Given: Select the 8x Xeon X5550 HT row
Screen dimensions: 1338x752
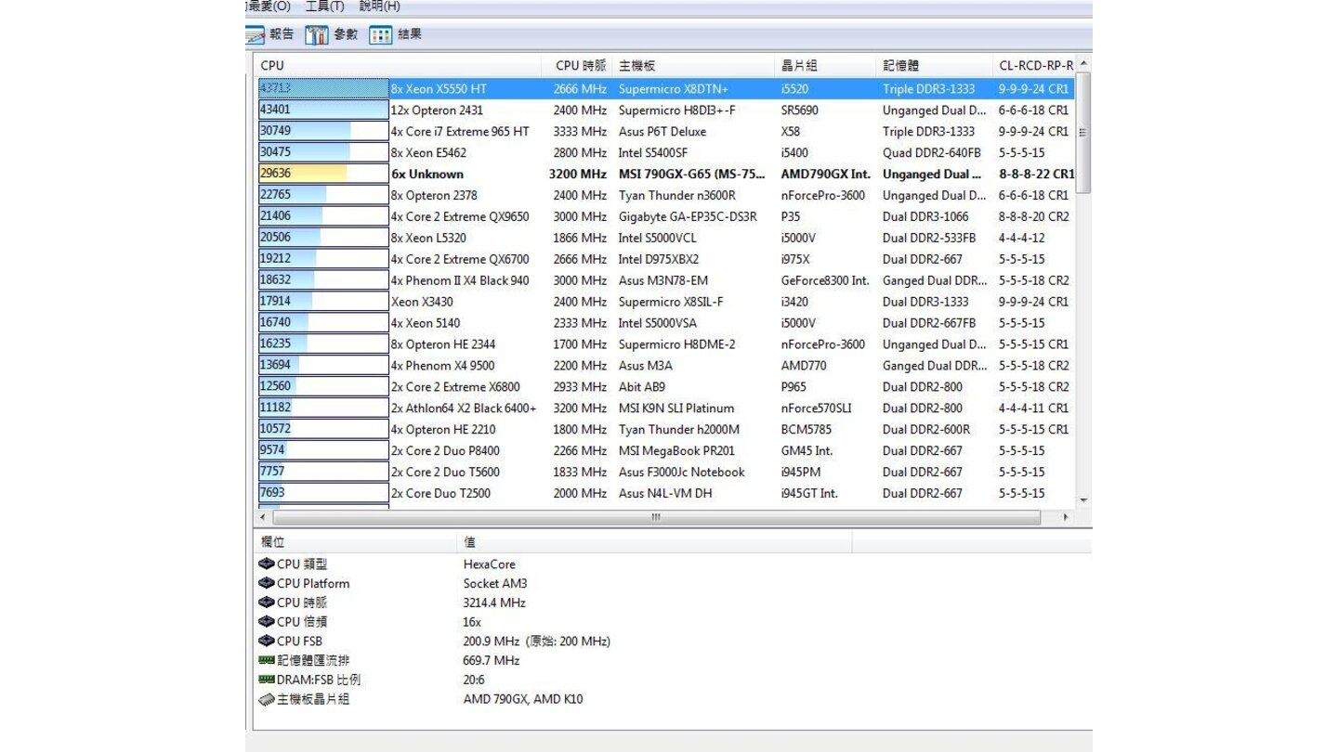Looking at the screenshot, I should click(665, 89).
